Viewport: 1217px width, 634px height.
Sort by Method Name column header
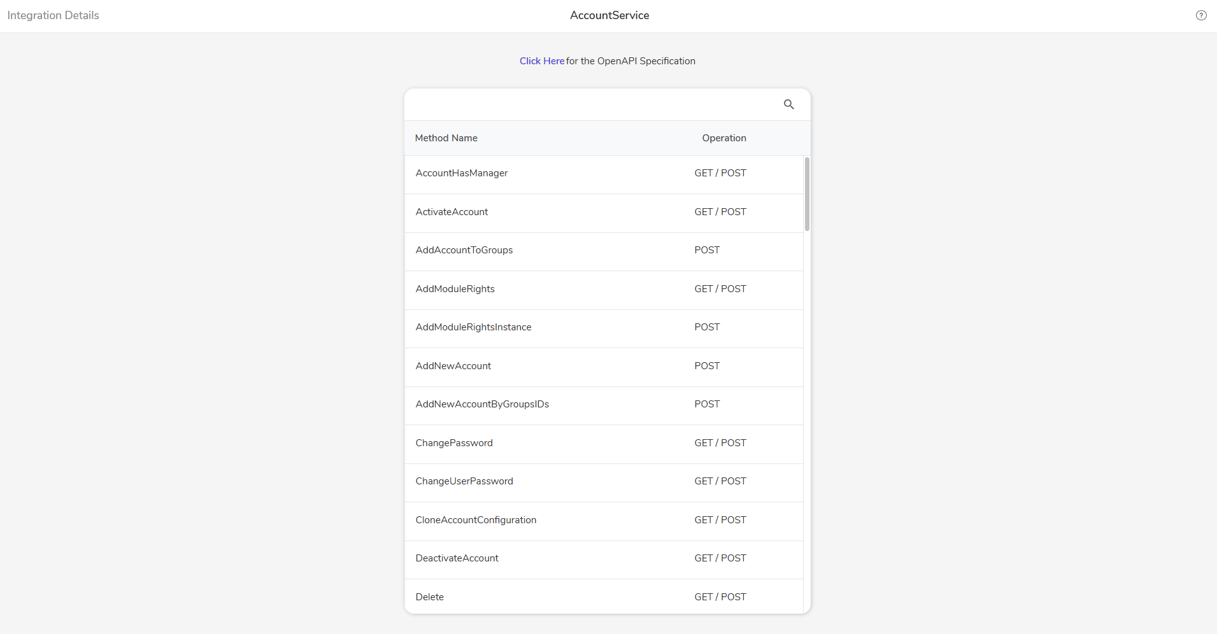(446, 138)
